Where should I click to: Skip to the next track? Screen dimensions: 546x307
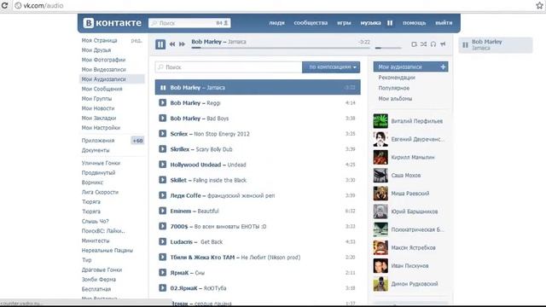[x=182, y=44]
